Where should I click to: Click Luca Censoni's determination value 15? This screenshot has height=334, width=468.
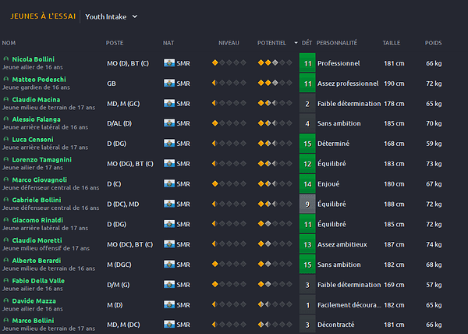pos(307,144)
